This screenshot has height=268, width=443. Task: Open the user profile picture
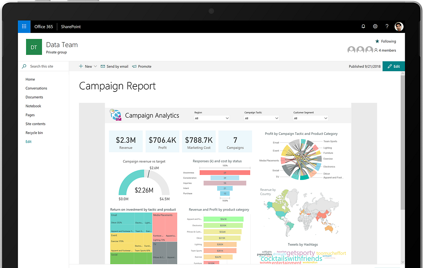(x=399, y=26)
